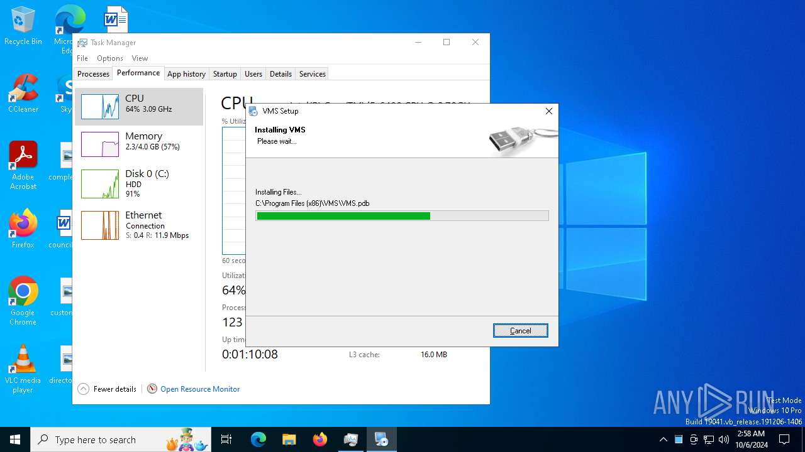Close the VMS Setup dialog

coord(549,111)
